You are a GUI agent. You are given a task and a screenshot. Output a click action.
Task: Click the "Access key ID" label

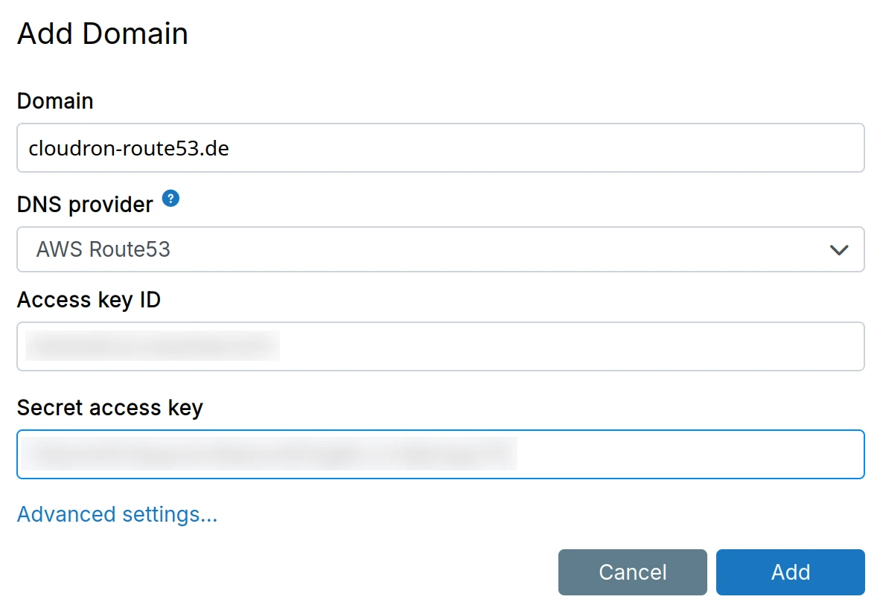[89, 299]
